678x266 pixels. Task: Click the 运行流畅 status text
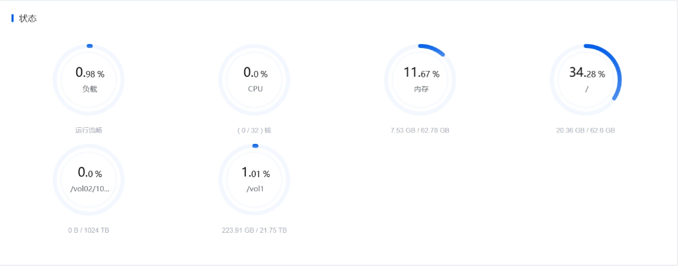[x=88, y=130]
